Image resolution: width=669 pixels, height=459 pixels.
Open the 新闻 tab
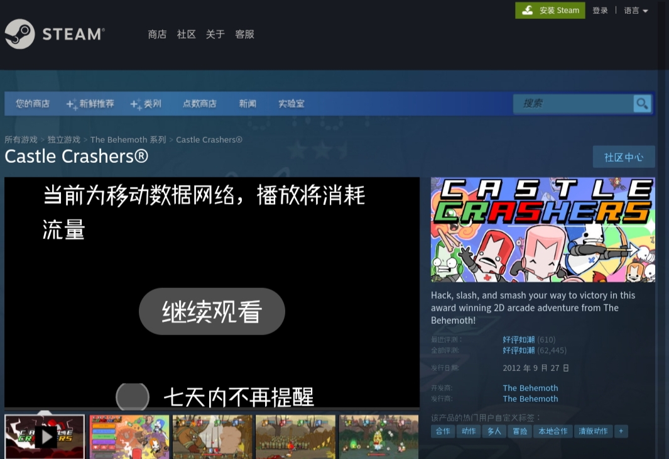[x=247, y=104]
